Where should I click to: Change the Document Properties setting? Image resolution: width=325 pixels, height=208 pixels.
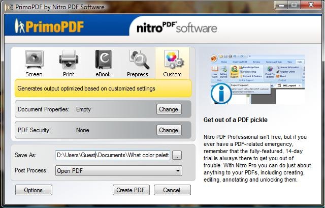(x=169, y=109)
